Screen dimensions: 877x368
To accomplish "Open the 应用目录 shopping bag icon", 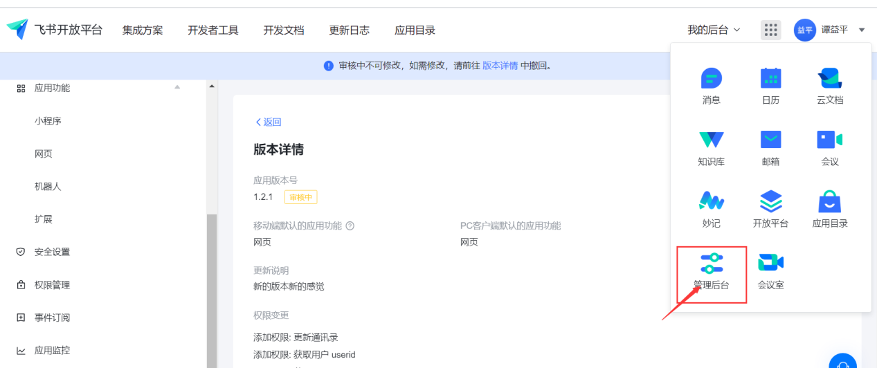I will [x=829, y=201].
